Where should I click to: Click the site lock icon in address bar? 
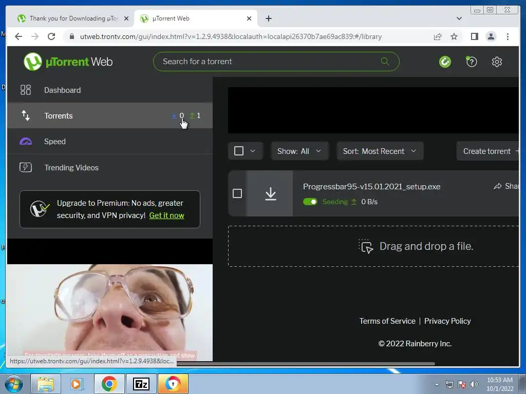(71, 36)
